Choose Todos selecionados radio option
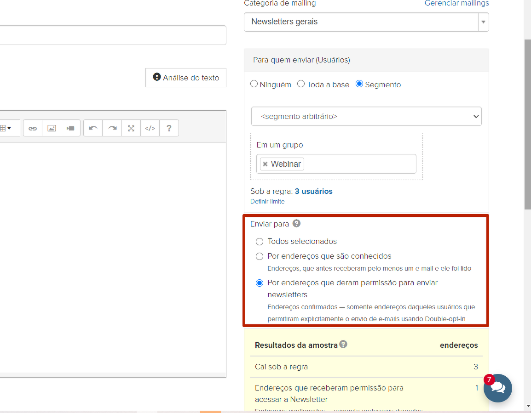This screenshot has height=413, width=531. (x=260, y=242)
